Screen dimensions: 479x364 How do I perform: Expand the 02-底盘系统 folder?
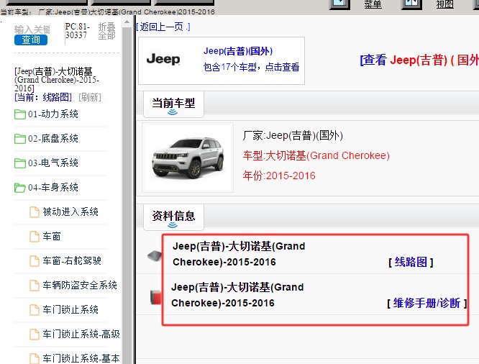click(x=53, y=138)
